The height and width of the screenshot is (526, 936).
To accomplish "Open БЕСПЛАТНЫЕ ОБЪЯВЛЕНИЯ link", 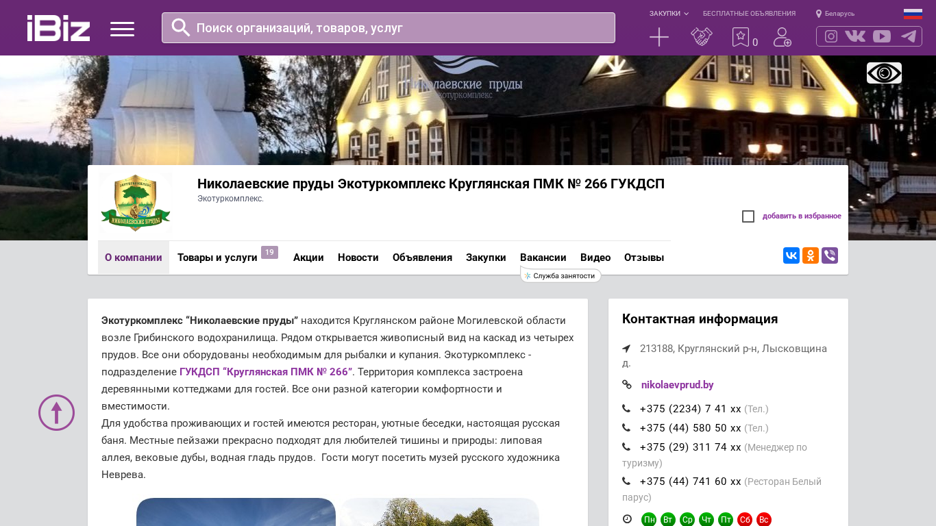I will click(x=749, y=14).
